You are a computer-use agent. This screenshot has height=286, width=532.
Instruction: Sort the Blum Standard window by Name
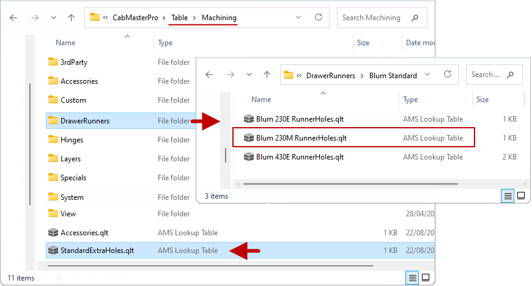point(261,100)
